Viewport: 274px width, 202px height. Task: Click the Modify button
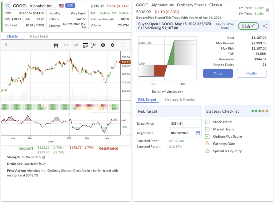pos(251,73)
